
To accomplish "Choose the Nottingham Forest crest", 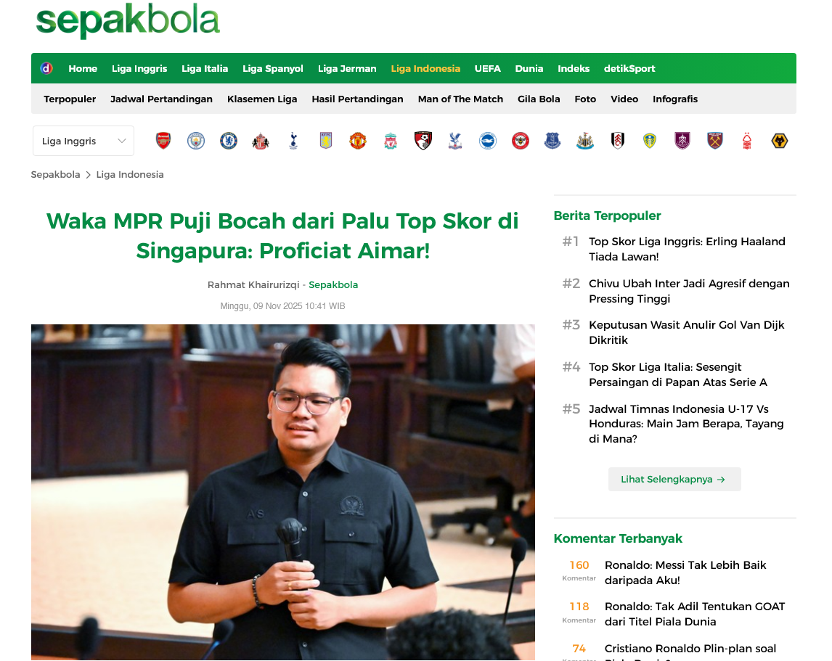I will (x=747, y=141).
